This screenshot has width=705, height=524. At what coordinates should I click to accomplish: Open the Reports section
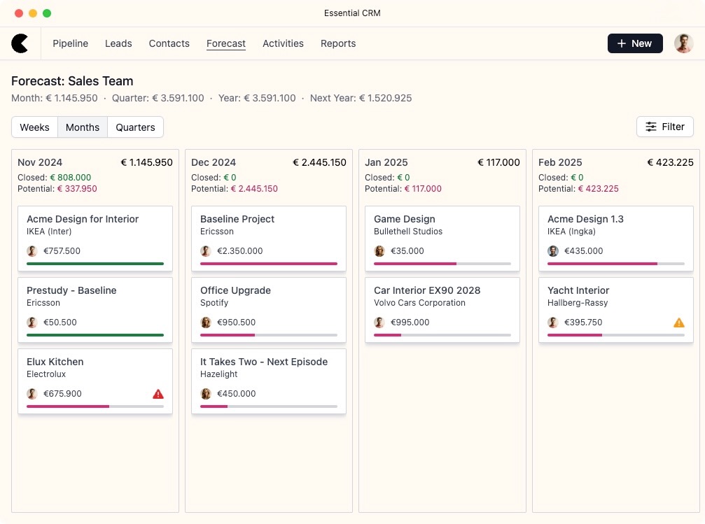click(338, 43)
